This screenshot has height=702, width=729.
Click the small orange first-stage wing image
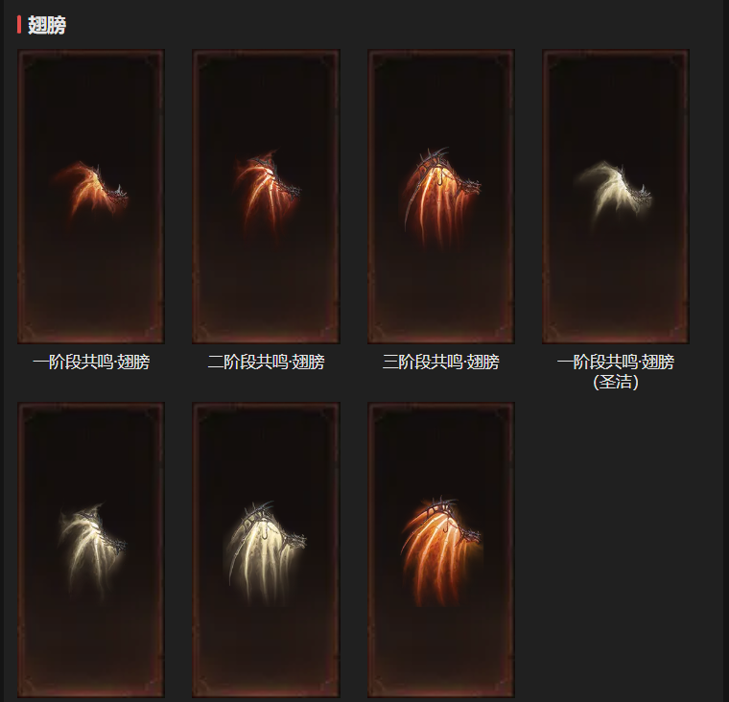click(90, 189)
